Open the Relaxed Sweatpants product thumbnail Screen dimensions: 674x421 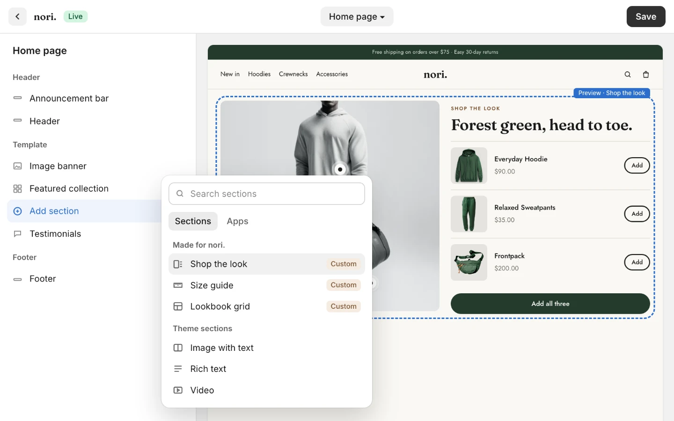click(x=469, y=214)
